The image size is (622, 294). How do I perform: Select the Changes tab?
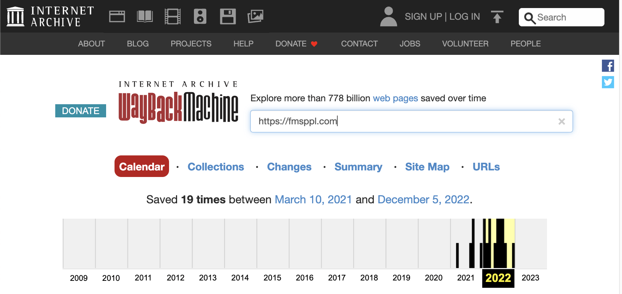tap(289, 167)
